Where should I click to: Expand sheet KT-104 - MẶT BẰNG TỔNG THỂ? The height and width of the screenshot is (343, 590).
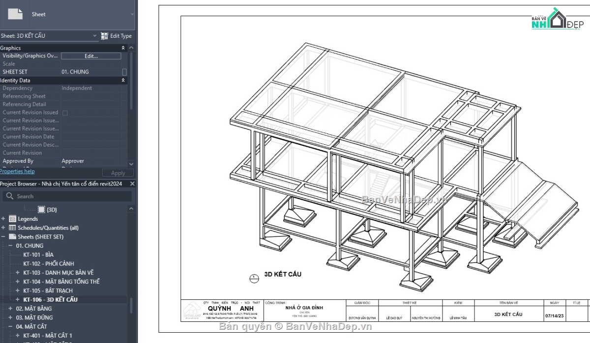click(18, 282)
